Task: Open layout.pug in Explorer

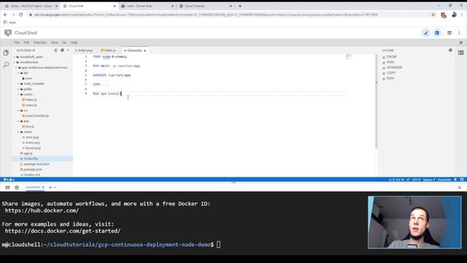Action: click(33, 148)
